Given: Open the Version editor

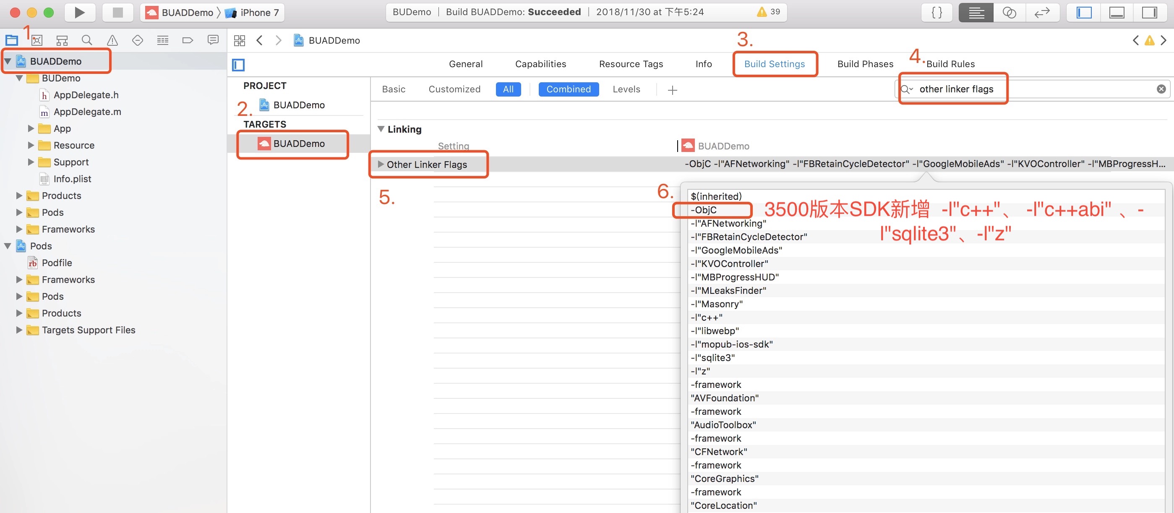Looking at the screenshot, I should pos(1042,12).
